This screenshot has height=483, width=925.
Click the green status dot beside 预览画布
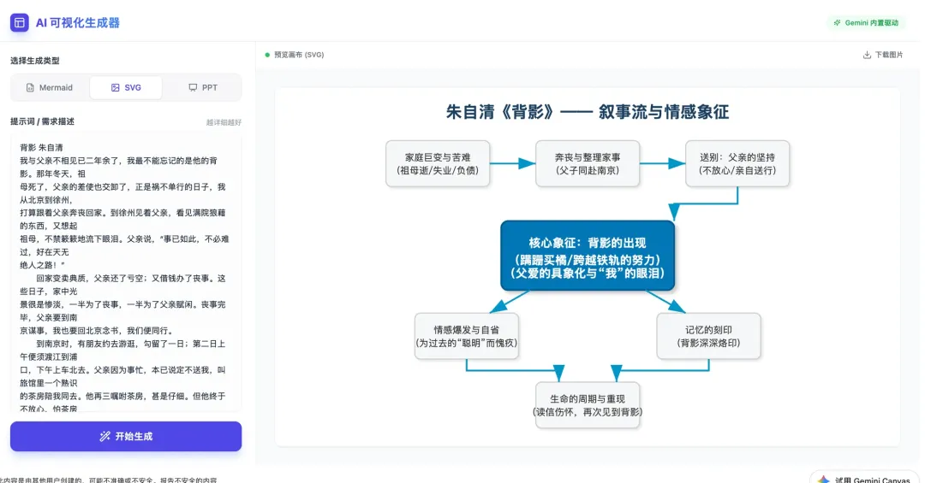pyautogui.click(x=267, y=55)
